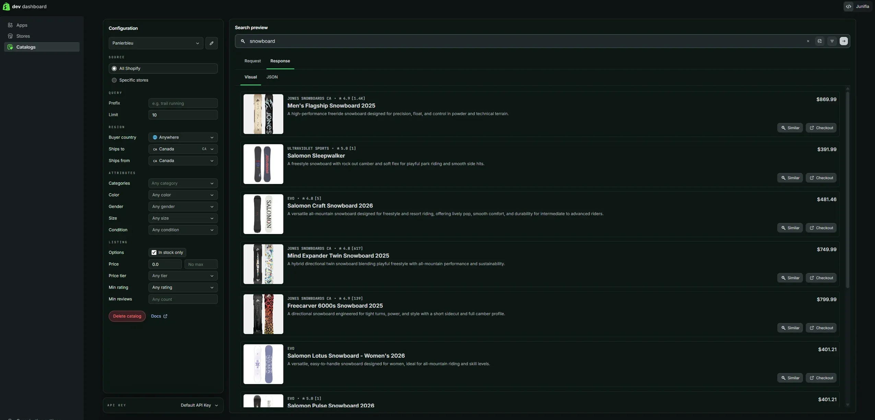Image resolution: width=875 pixels, height=420 pixels.
Task: Checkout Mind Expander Twin Snowboard
Action: click(821, 278)
